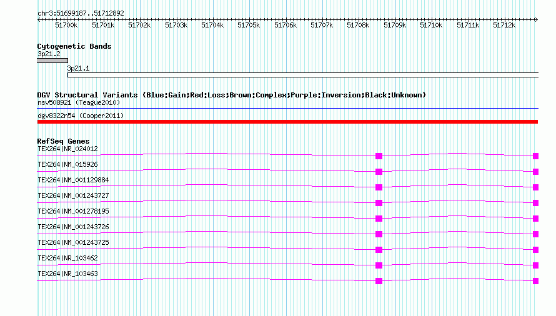
Task: Click the chr3:51699187..51712892 coordinate label
Action: tap(81, 13)
